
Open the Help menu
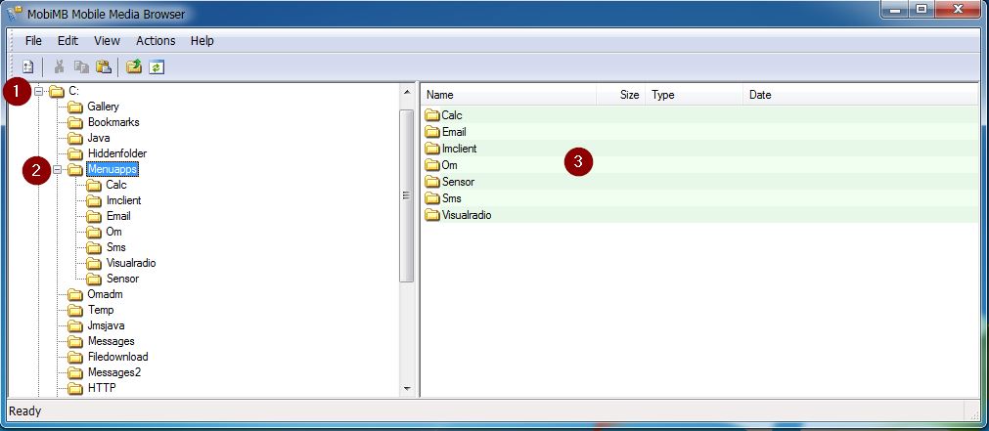202,40
